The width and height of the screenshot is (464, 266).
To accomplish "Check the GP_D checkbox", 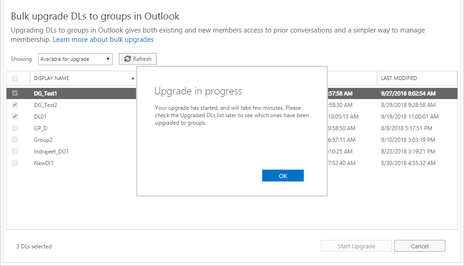I will click(15, 128).
